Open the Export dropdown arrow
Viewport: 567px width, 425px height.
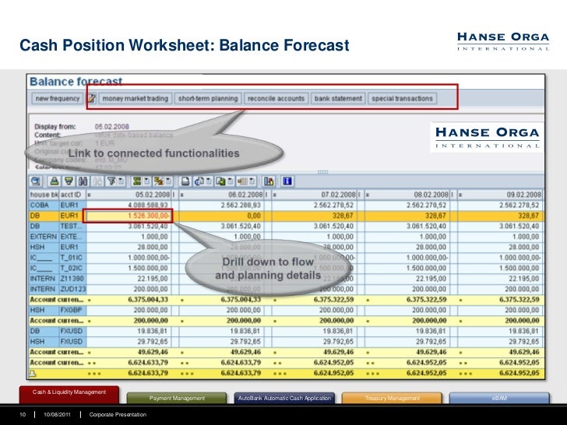[230, 181]
